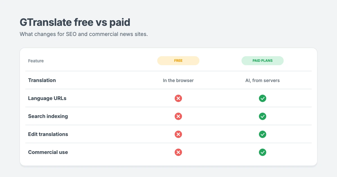The image size is (337, 177).
Task: Click the green check in Language URLs row
Action: pyautogui.click(x=263, y=98)
